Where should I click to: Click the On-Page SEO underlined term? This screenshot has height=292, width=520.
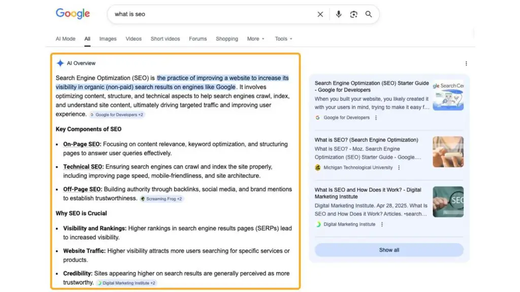tap(81, 144)
